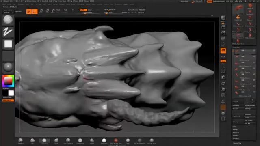Screen dimensions: 260x146
Task: Activate Draw mode button
Action: pos(35,11)
